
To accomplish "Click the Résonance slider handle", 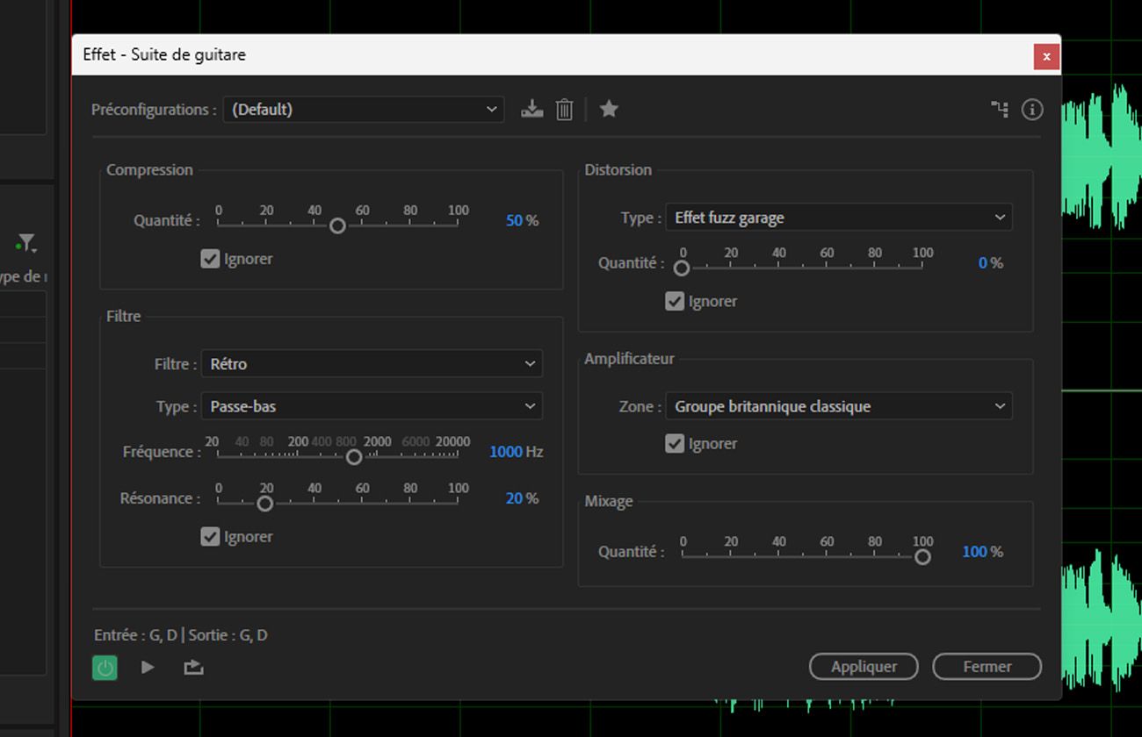I will tap(264, 503).
